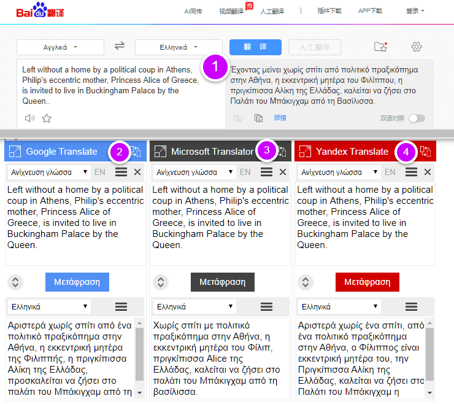
Task: Open APP下载 in the top menu
Action: click(x=370, y=11)
